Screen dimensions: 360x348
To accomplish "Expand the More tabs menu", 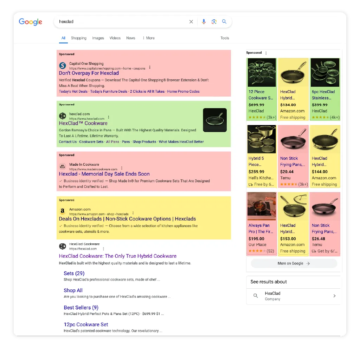I will (x=149, y=38).
